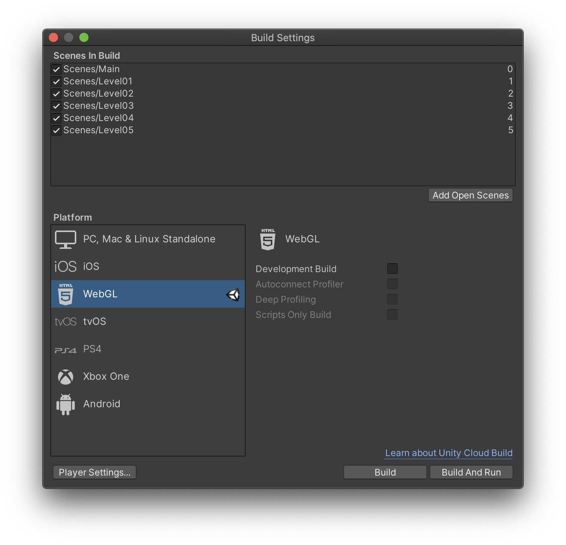This screenshot has height=545, width=566.
Task: Uncheck the Scenes/Level02 checkbox
Action: click(56, 94)
